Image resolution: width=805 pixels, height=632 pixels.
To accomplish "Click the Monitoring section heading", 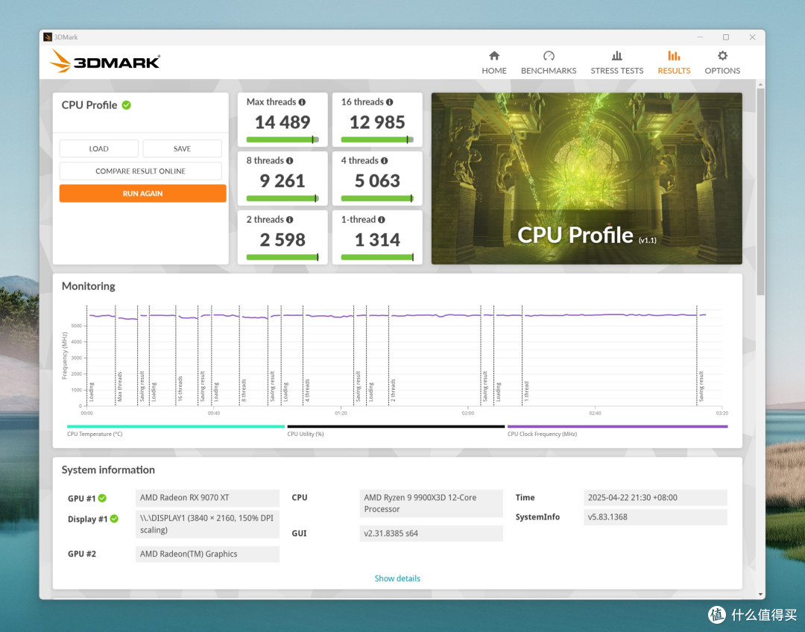I will click(88, 286).
